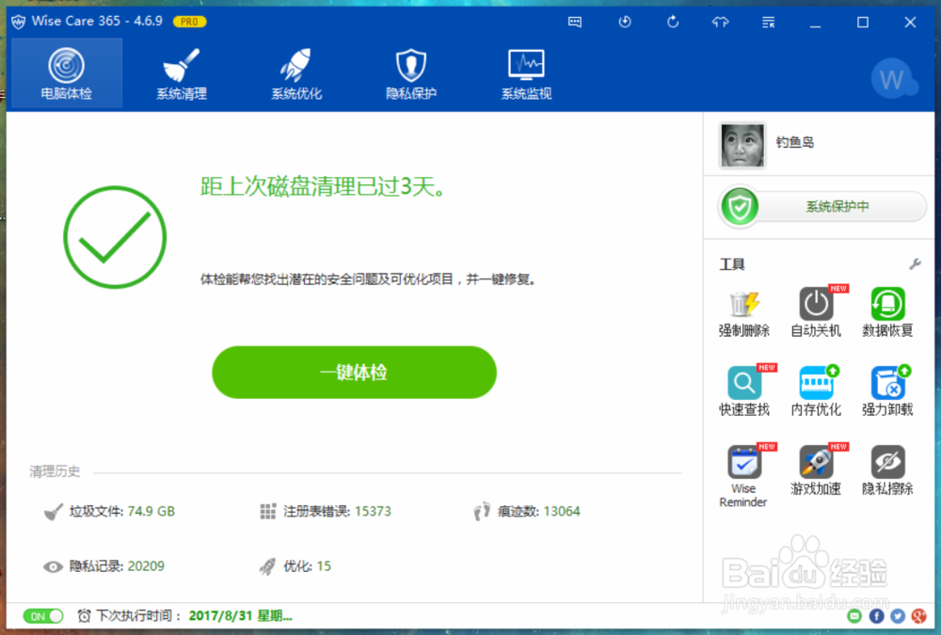Image resolution: width=941 pixels, height=635 pixels.
Task: Click the restore circular arrow icon
Action: [673, 23]
